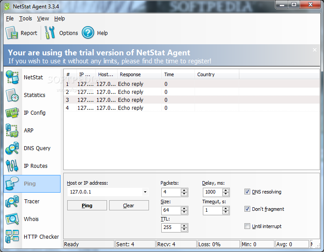Open the HTTP Checker servers icon
Viewport: 324px width, 252px height.
(x=12, y=236)
